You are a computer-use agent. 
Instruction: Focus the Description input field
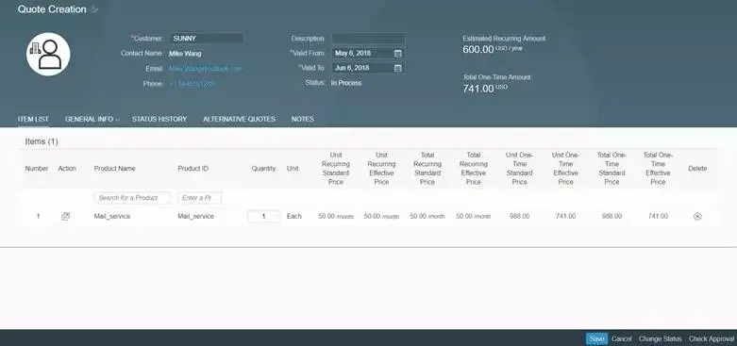point(368,39)
